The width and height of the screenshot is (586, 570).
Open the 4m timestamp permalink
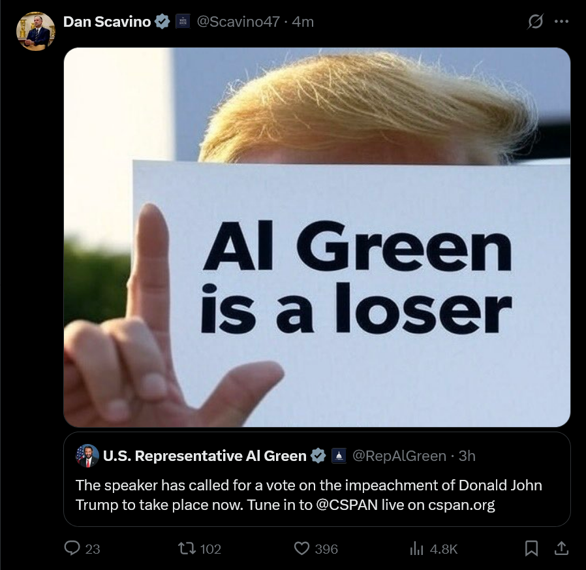(303, 22)
